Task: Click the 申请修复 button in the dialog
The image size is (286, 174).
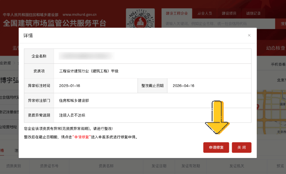Action: pos(216,148)
